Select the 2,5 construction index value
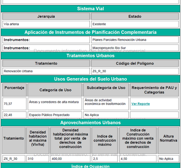 [105, 159]
